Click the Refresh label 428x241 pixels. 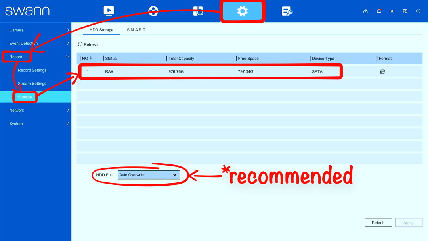(x=91, y=44)
